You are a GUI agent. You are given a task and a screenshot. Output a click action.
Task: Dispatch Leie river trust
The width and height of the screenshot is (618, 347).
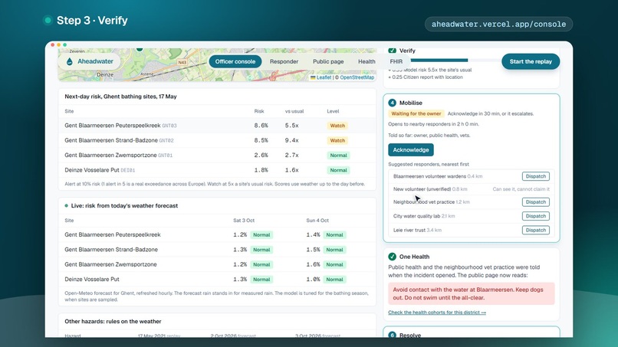pyautogui.click(x=536, y=230)
